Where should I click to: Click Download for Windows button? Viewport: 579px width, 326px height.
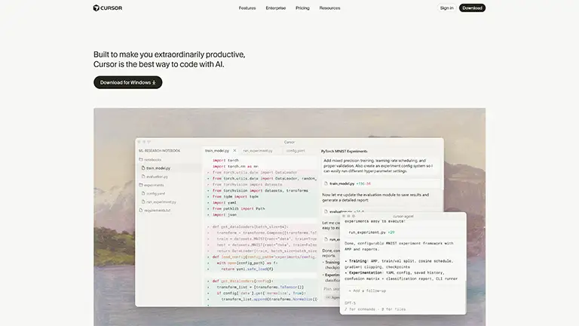[x=127, y=82]
